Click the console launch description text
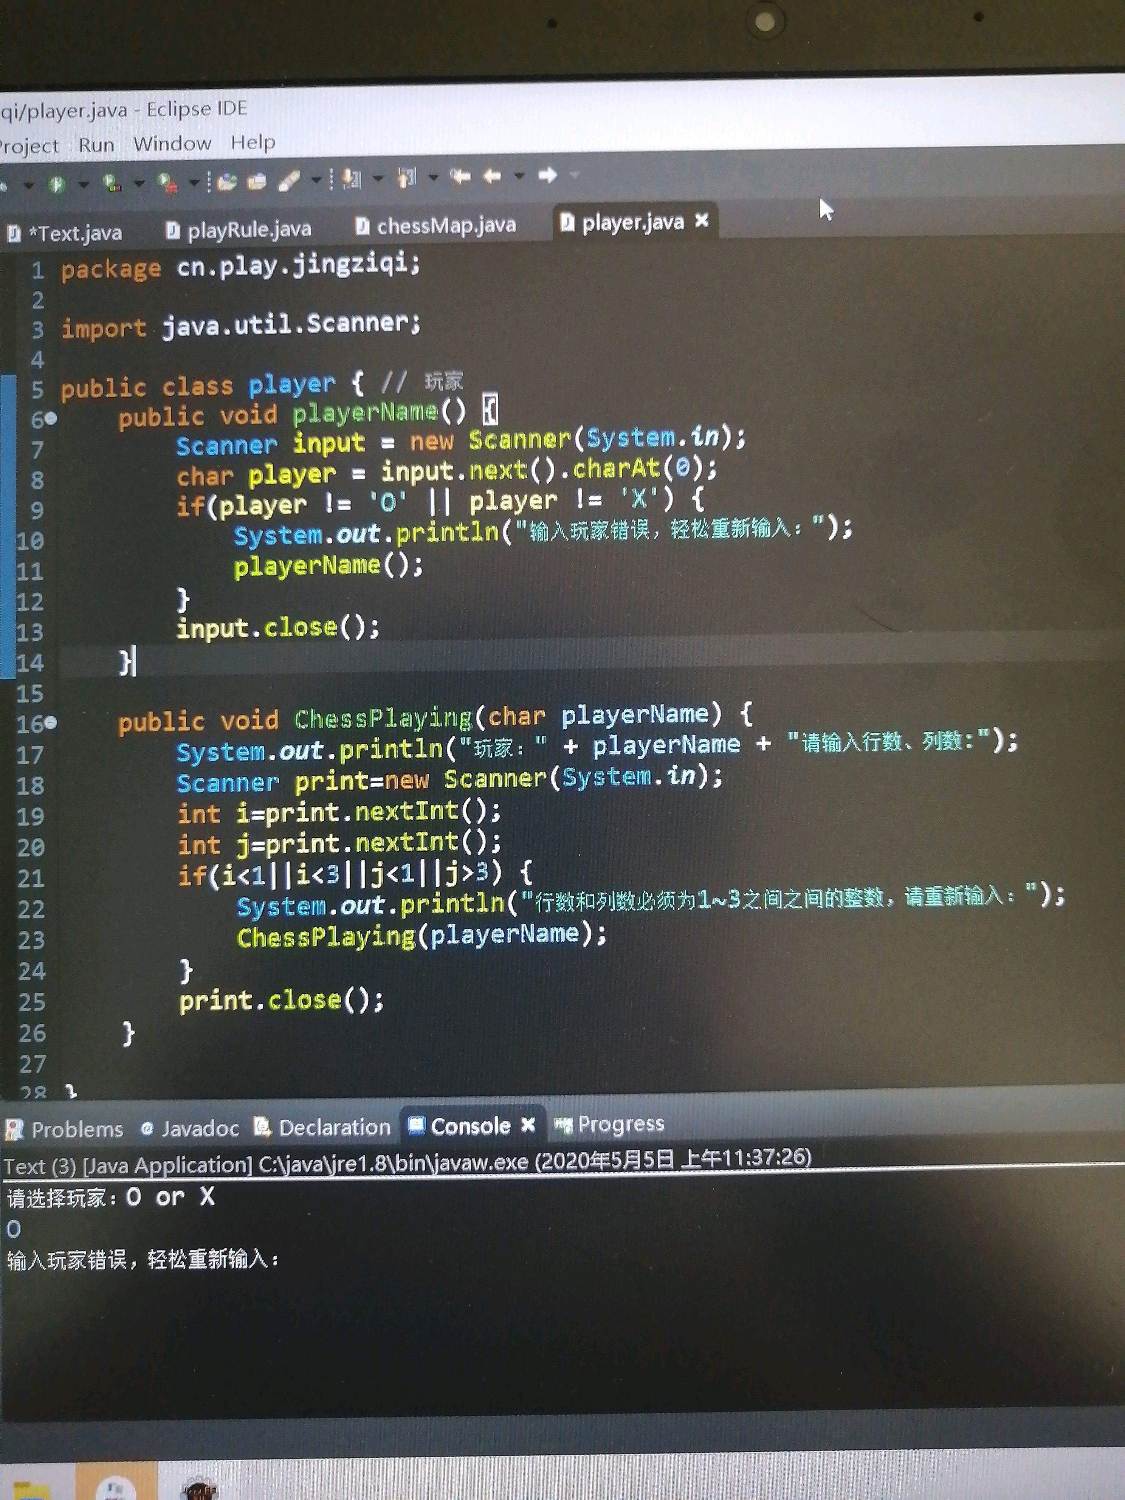The image size is (1125, 1500). pyautogui.click(x=408, y=1162)
